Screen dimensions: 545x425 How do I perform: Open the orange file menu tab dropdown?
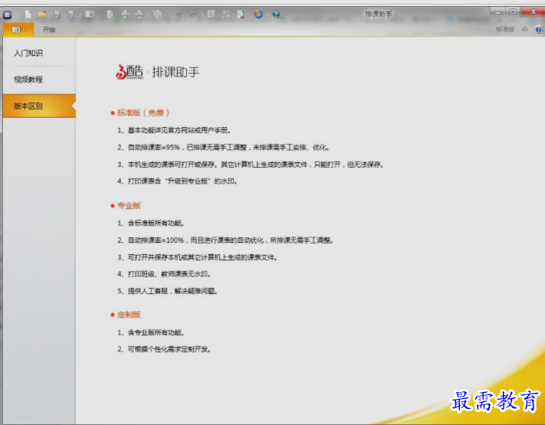(18, 30)
